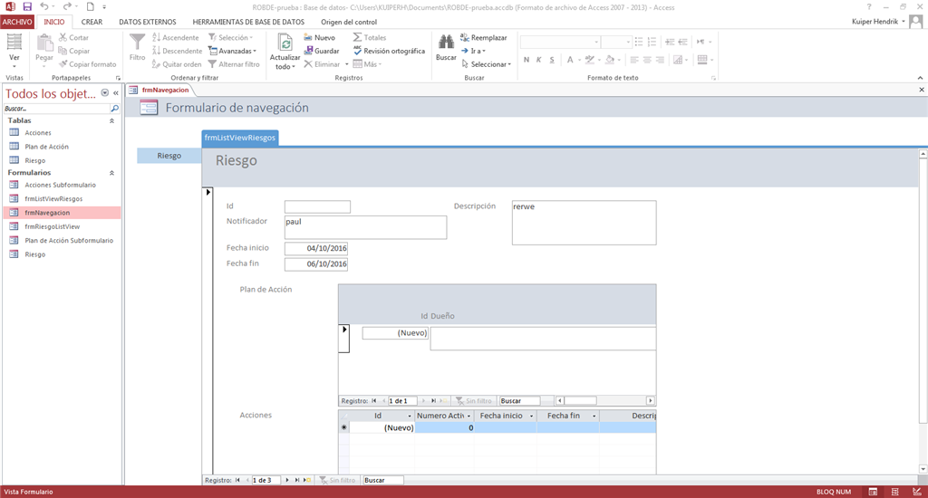928x498 pixels.
Task: Click Alternar filtro command
Action: point(234,64)
